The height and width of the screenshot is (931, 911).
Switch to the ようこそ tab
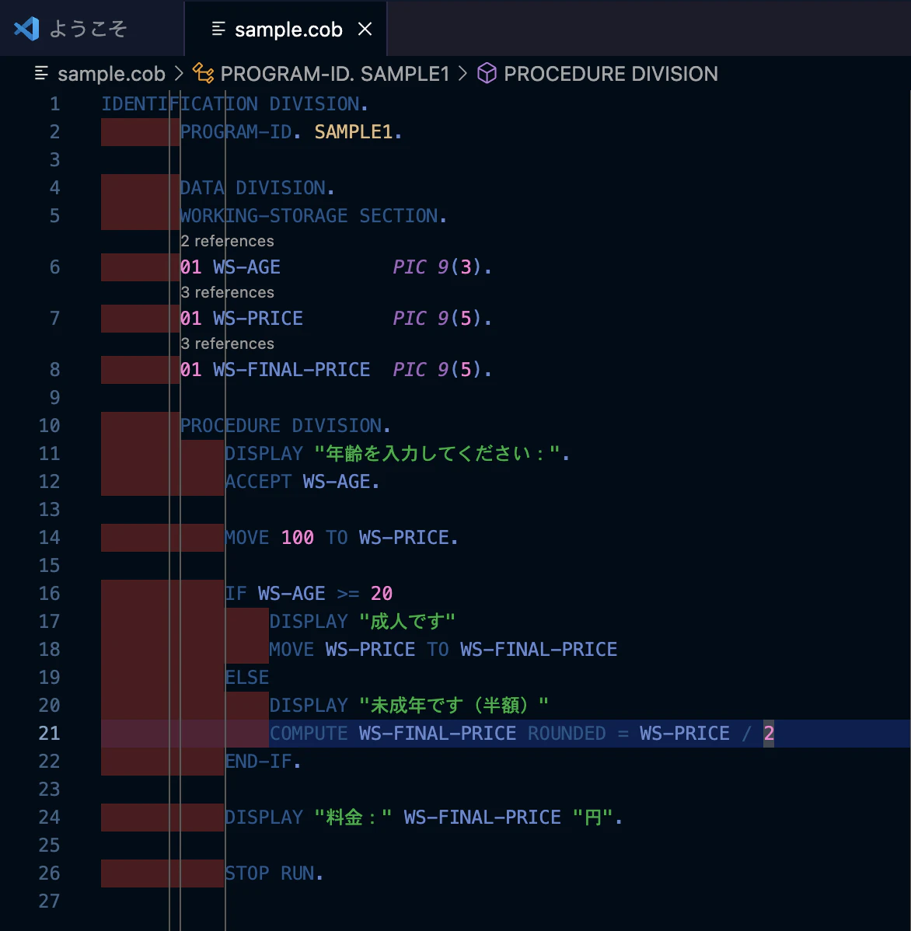pyautogui.click(x=92, y=29)
